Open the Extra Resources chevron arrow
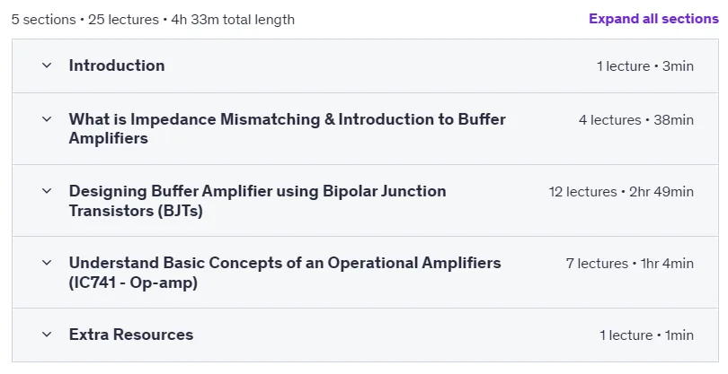 47,335
